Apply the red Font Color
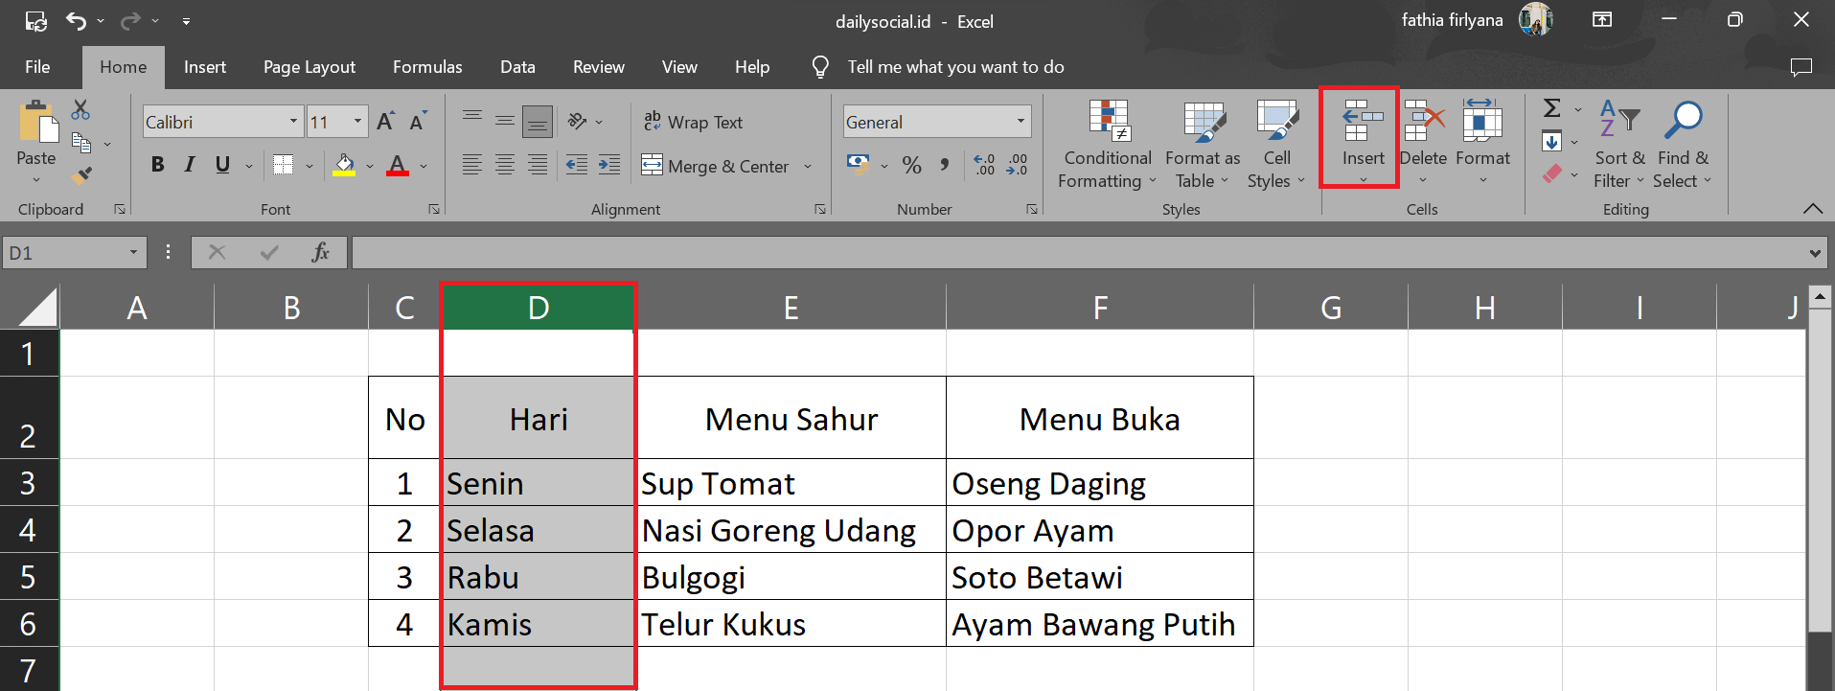 coord(398,165)
